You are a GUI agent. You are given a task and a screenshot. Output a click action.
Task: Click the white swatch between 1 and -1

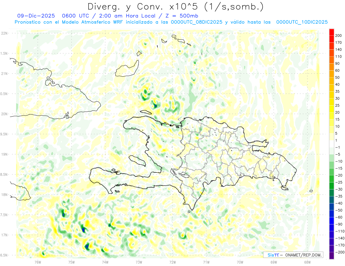click(x=331, y=144)
